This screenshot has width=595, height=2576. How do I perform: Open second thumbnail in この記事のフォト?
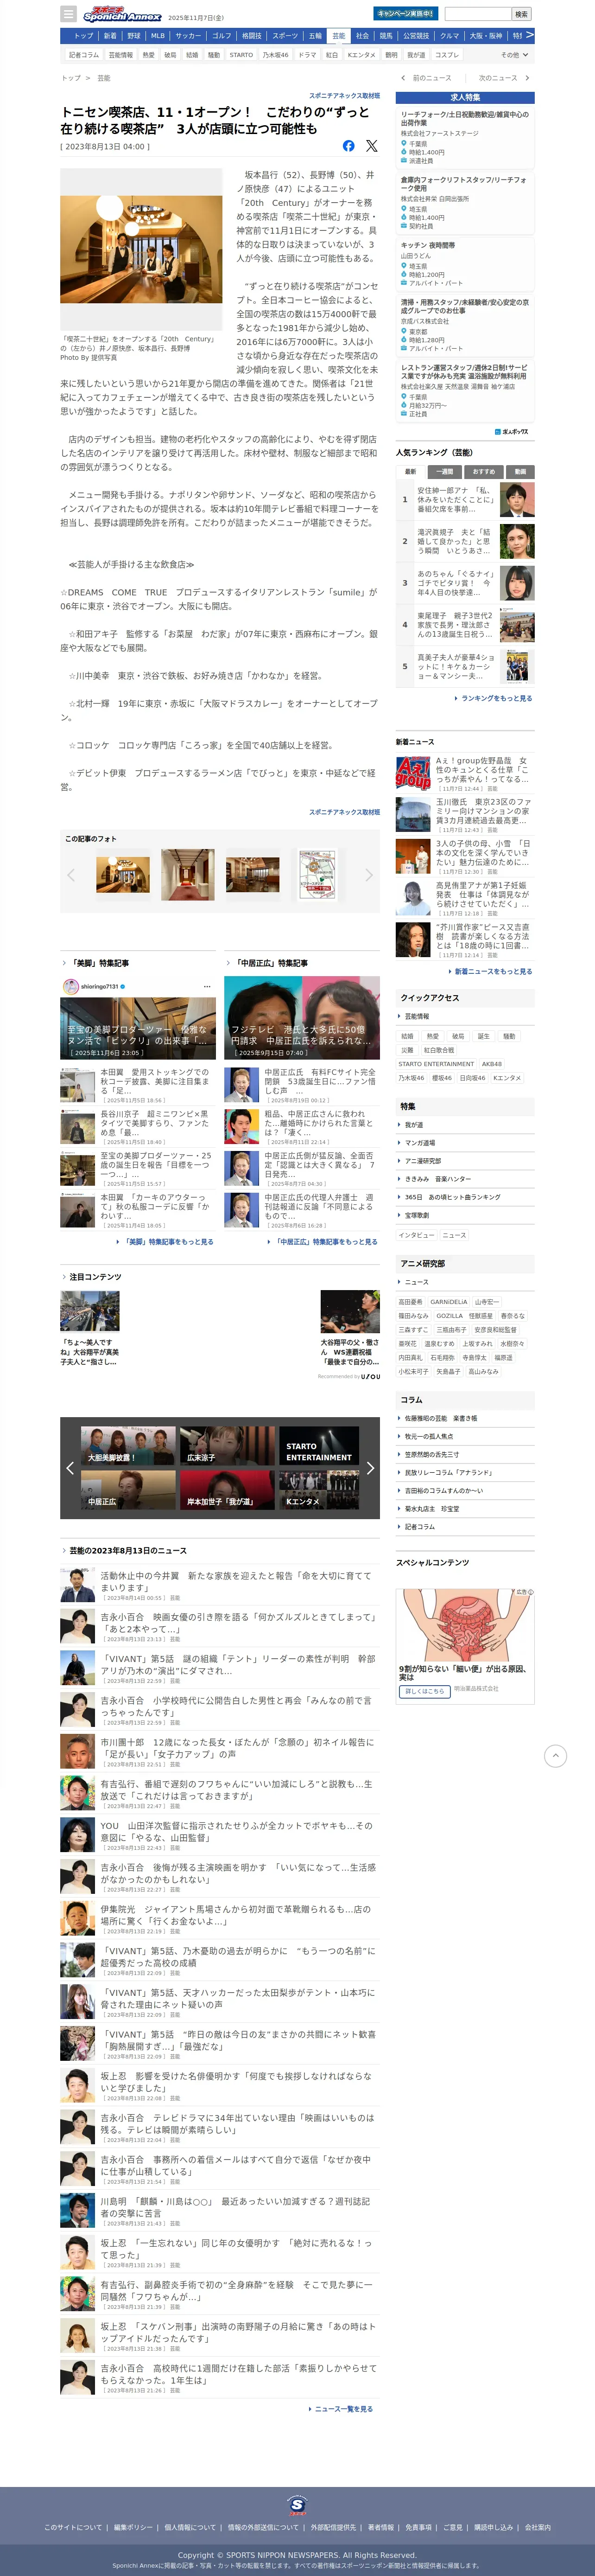(x=187, y=875)
